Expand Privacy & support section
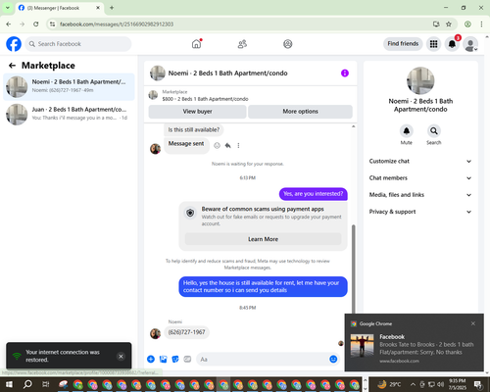490x392 pixels. [420, 212]
